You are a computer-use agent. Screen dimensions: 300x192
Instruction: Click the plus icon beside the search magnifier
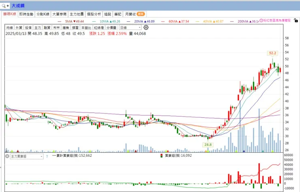click(8, 6)
